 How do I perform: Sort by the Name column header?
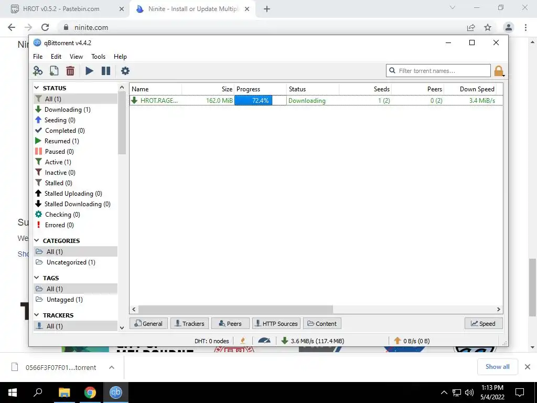[x=156, y=89]
